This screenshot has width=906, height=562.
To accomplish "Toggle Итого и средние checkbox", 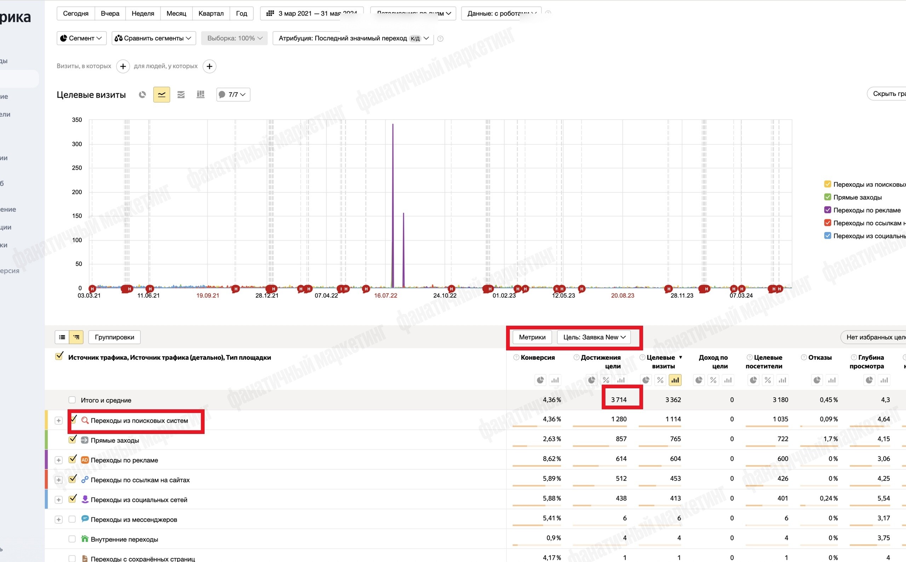I will 72,400.
